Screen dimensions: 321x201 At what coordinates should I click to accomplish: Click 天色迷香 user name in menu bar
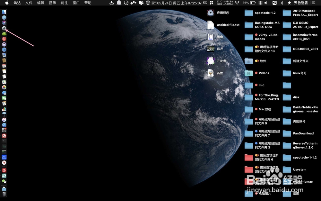tap(301, 3)
